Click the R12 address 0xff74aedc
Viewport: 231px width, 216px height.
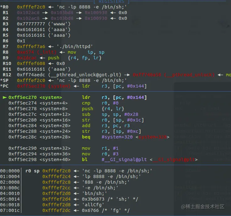pyautogui.click(x=31, y=75)
